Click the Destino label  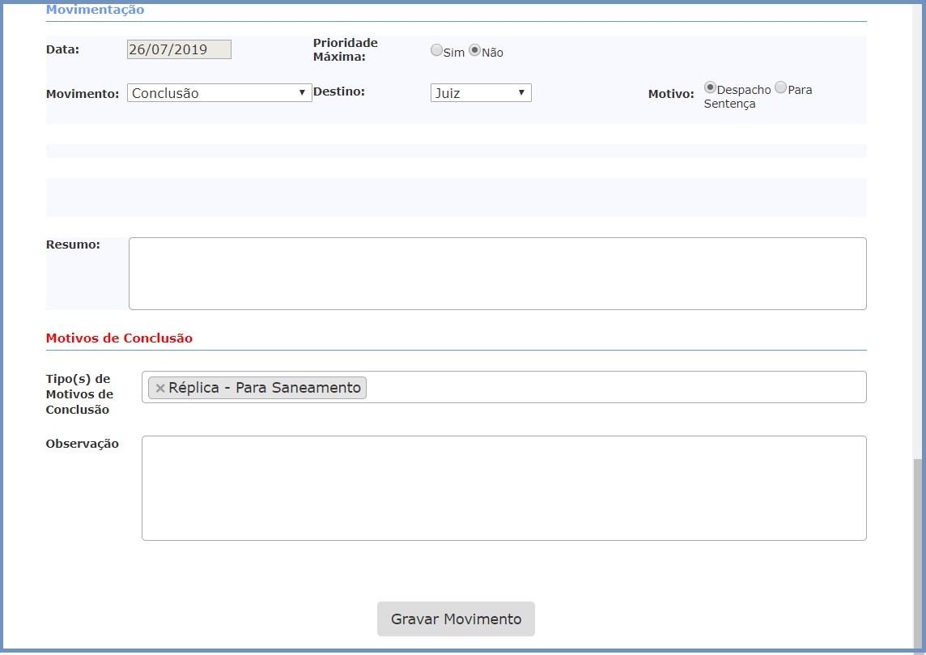click(338, 91)
